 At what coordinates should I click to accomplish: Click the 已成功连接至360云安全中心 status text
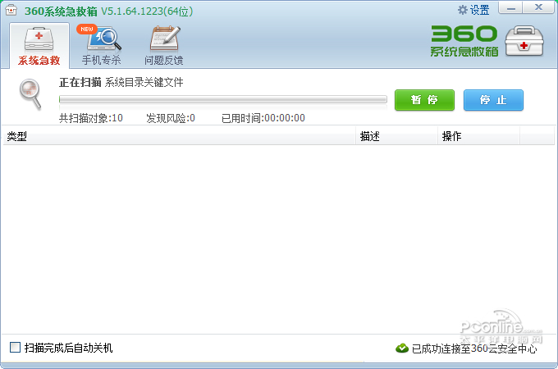(474, 348)
